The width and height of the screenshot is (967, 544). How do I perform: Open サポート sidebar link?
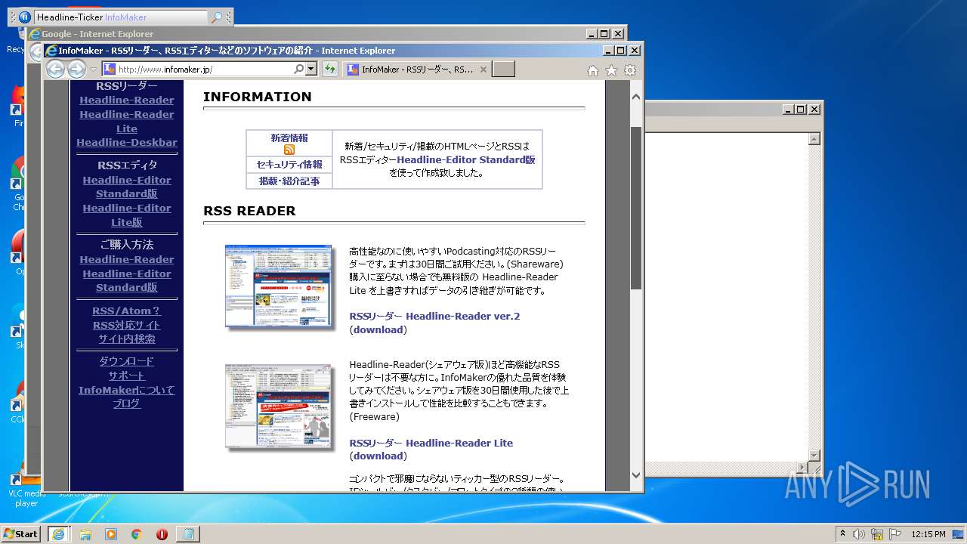pos(127,376)
